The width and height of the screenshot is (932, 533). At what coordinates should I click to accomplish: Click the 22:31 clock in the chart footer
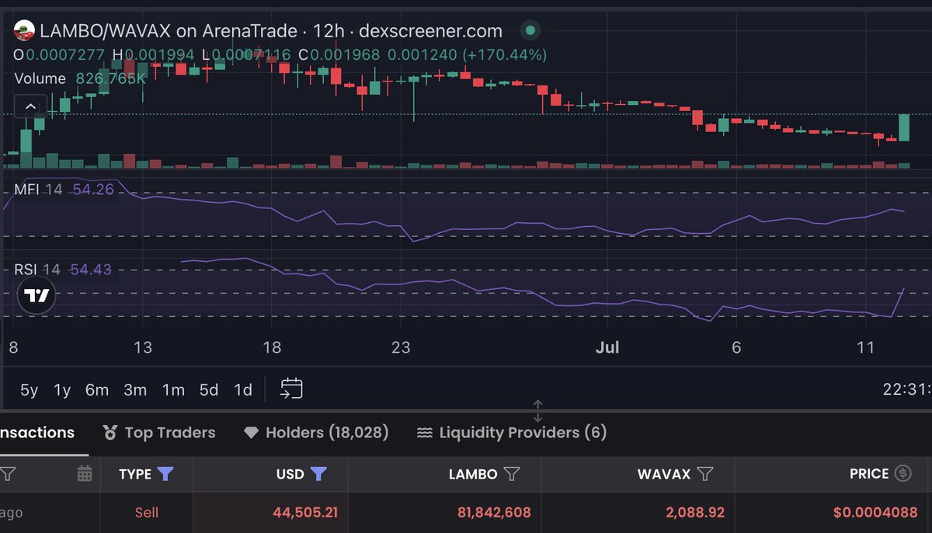(x=907, y=390)
